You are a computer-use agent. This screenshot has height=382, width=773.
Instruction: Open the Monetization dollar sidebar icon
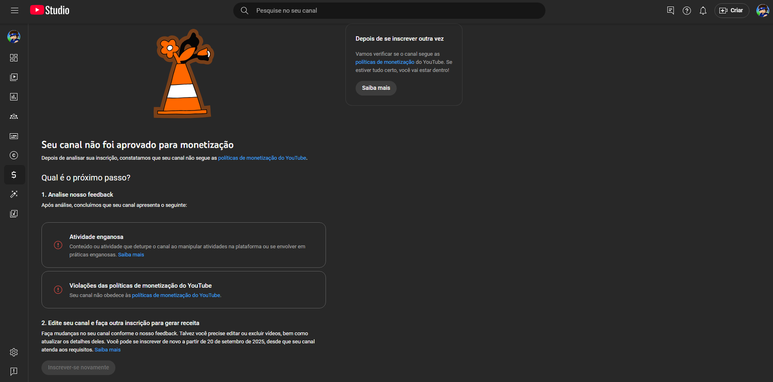point(14,175)
